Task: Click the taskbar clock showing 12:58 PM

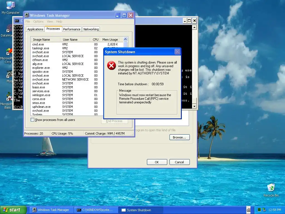Action: (x=275, y=210)
